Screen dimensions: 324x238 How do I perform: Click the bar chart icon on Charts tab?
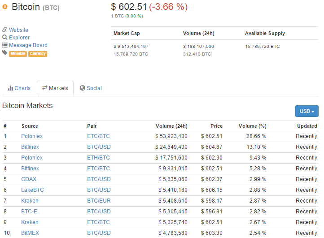pyautogui.click(x=10, y=88)
